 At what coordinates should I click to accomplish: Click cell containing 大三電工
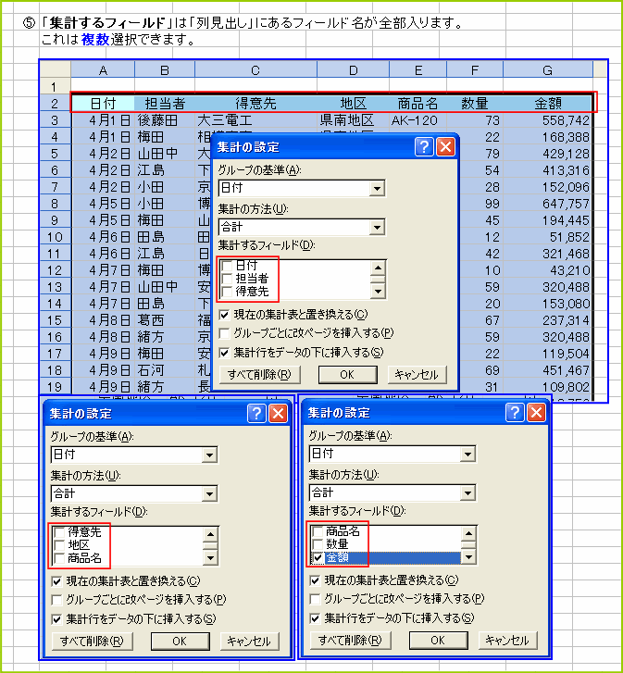255,120
